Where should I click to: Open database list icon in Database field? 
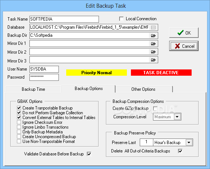[x=153, y=28]
